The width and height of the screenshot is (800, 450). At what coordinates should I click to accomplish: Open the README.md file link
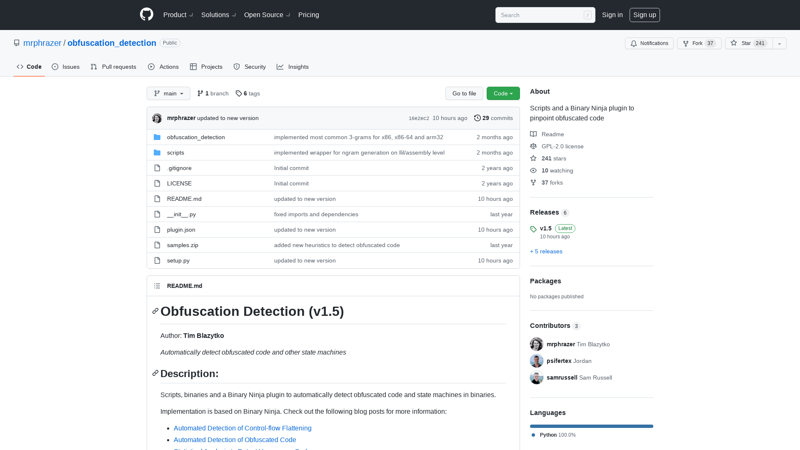tap(184, 198)
